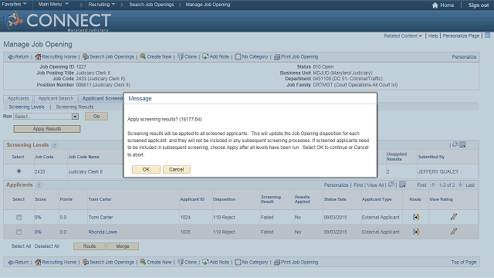Click top Print Job Opening printer icon

coord(277,56)
